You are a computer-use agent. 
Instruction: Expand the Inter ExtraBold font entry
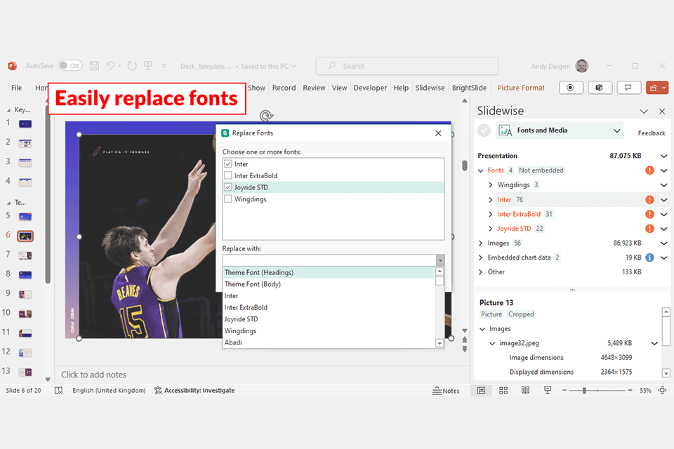pyautogui.click(x=491, y=214)
